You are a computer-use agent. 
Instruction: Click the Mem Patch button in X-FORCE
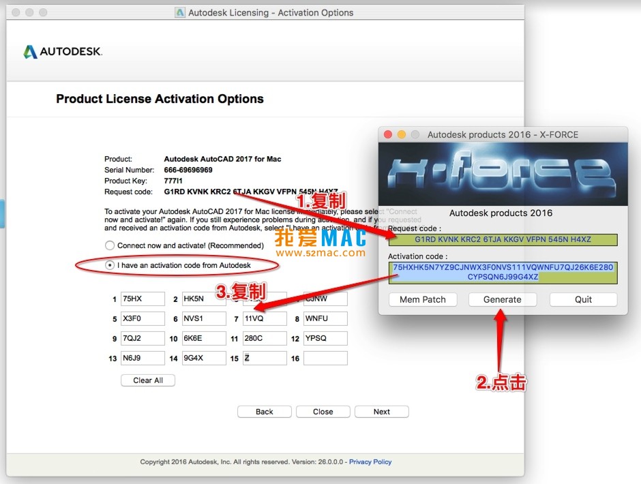pos(423,300)
